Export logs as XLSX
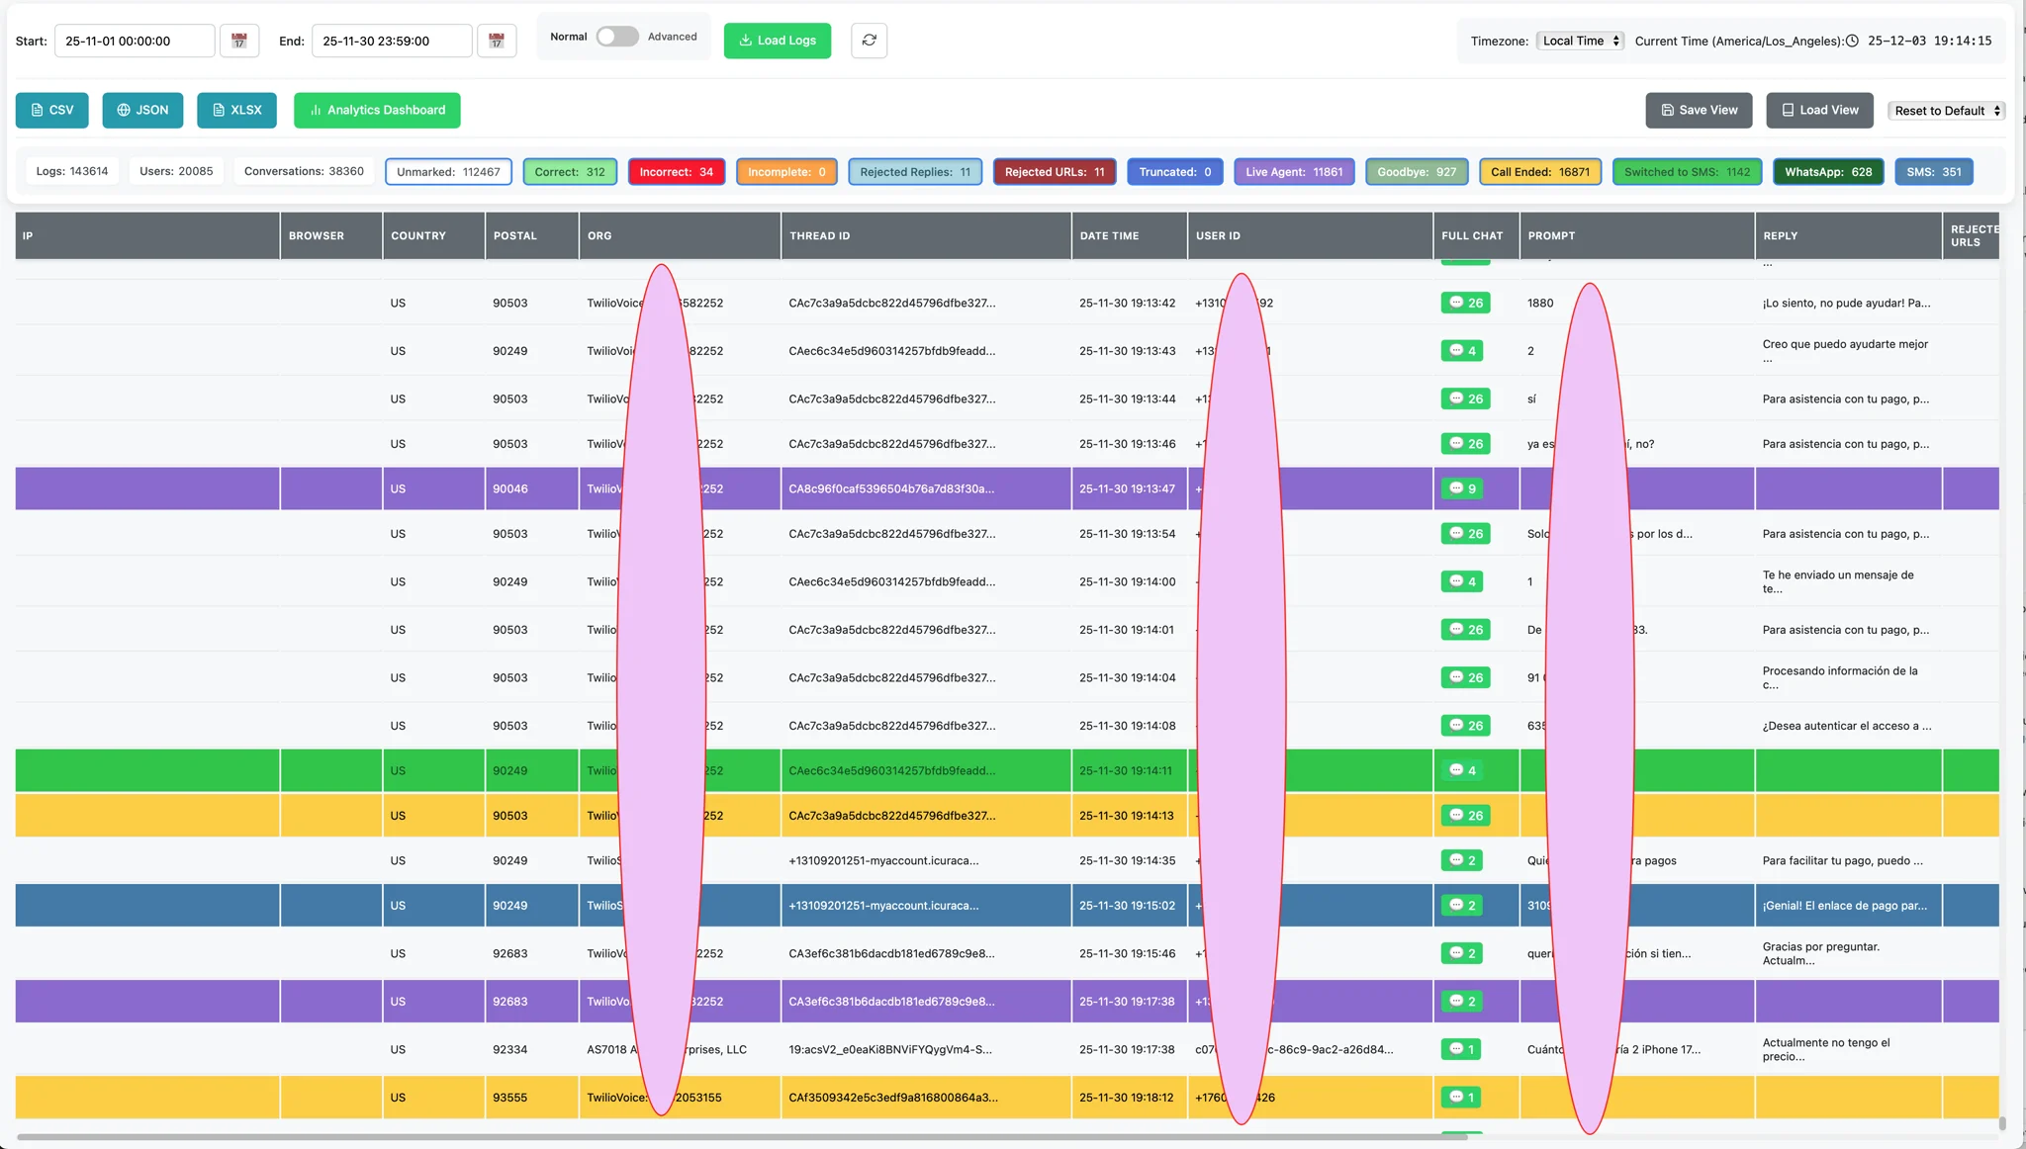The width and height of the screenshot is (2026, 1149). click(x=236, y=110)
